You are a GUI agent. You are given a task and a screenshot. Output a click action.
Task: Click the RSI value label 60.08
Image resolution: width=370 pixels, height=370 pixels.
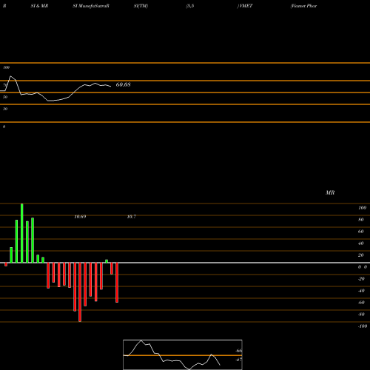coord(123,84)
